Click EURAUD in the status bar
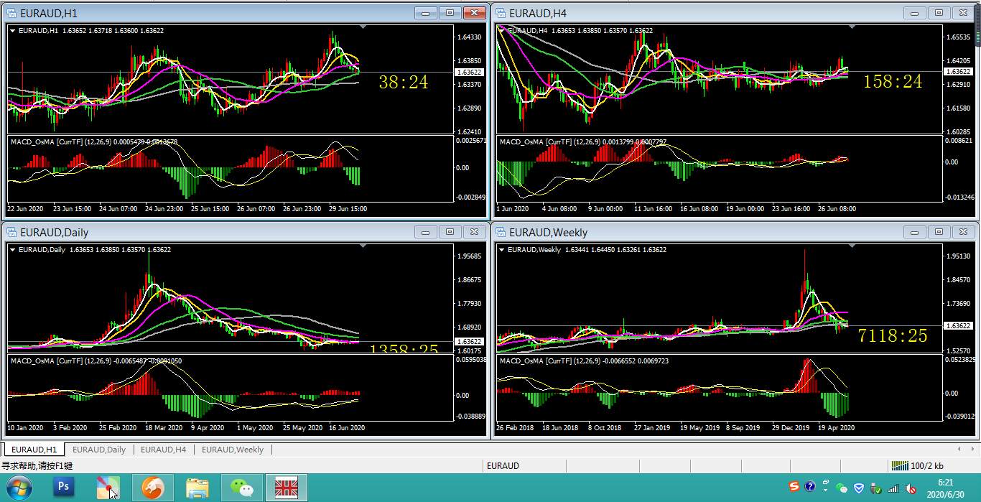The width and height of the screenshot is (981, 502). 503,466
